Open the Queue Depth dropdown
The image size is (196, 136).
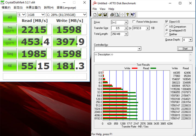pos(191,40)
